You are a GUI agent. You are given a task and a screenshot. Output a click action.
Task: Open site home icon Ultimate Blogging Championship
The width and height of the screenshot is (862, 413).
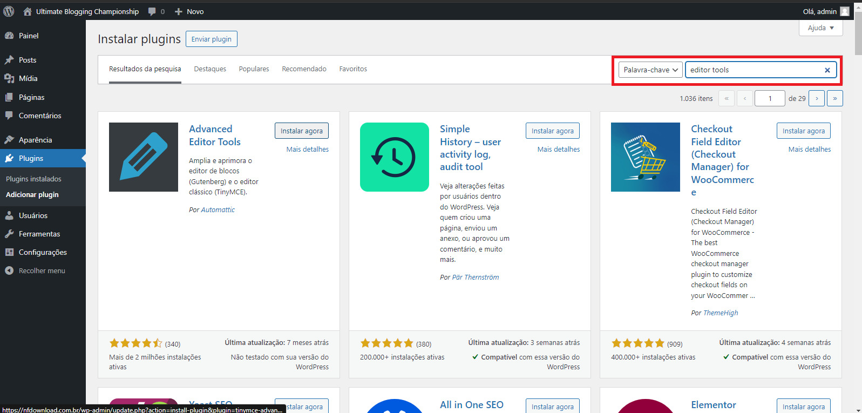click(28, 11)
